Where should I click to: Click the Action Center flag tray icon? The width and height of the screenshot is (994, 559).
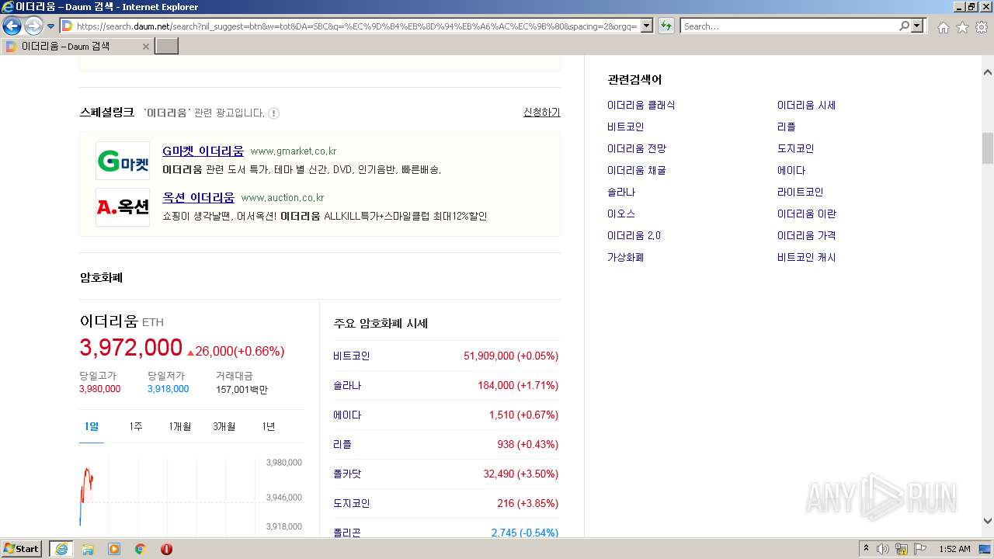[920, 549]
